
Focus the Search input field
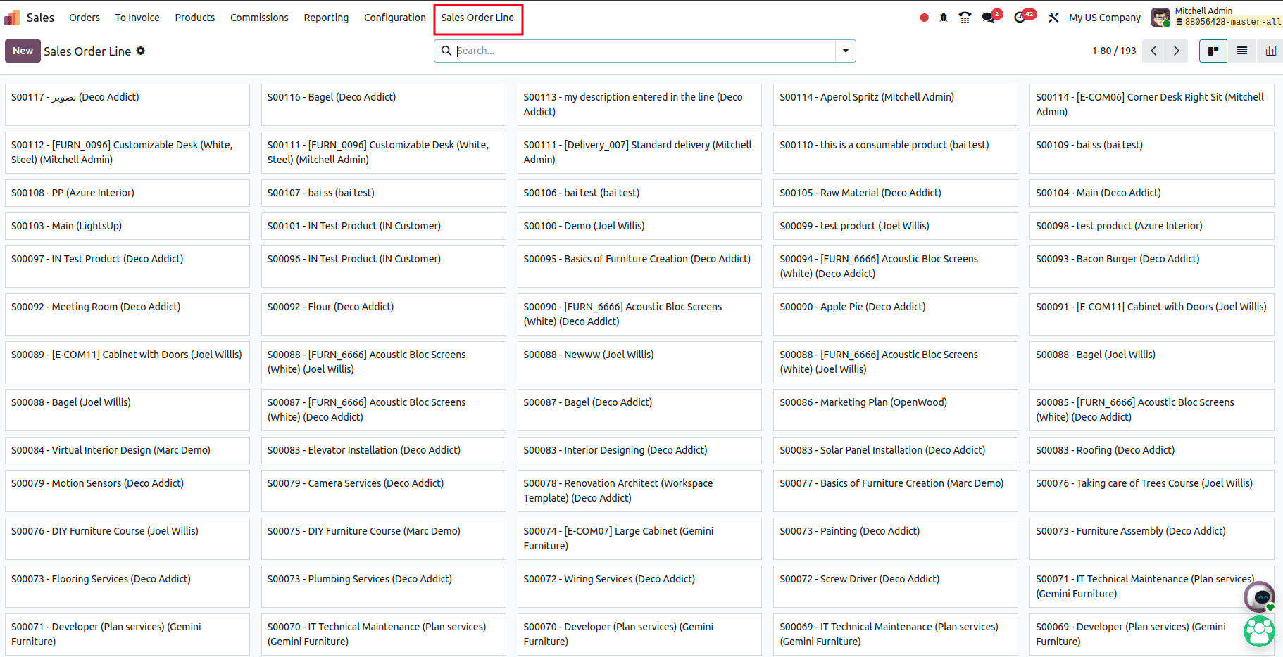(x=644, y=51)
